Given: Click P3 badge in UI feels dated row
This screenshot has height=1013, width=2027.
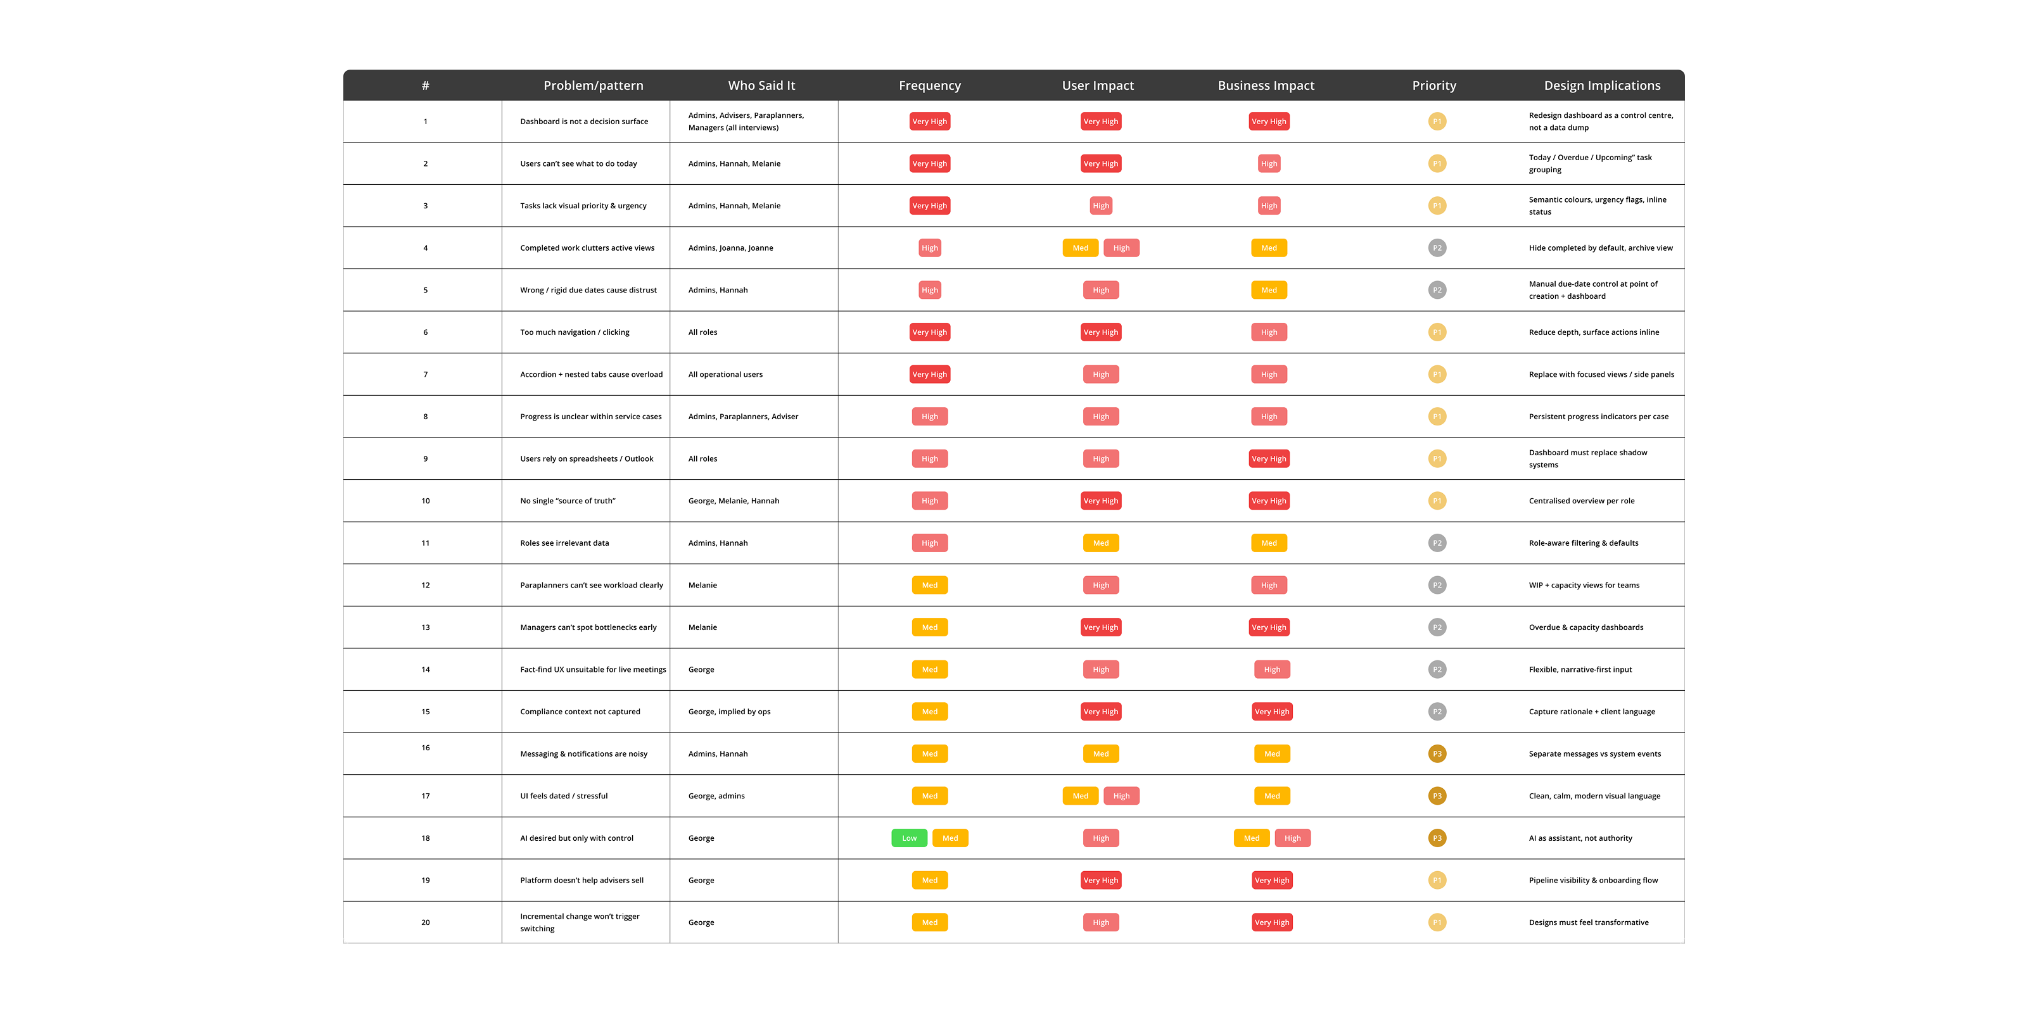Looking at the screenshot, I should coord(1437,796).
